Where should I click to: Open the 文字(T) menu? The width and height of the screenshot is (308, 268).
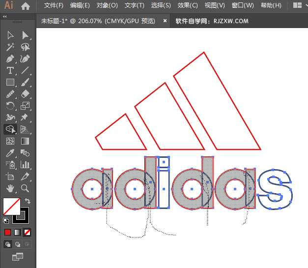[135, 5]
